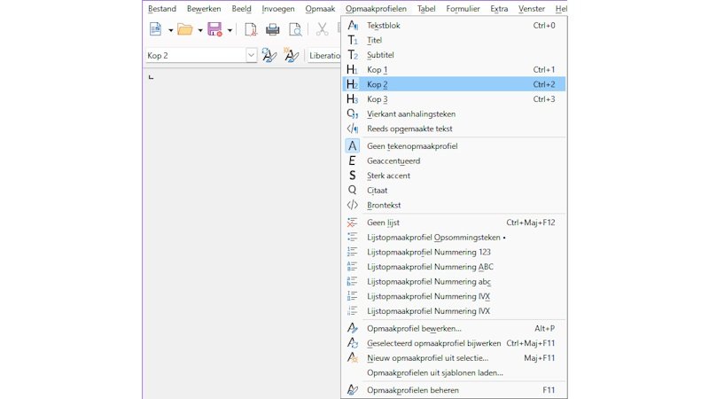Open the Beeld menu

(241, 9)
